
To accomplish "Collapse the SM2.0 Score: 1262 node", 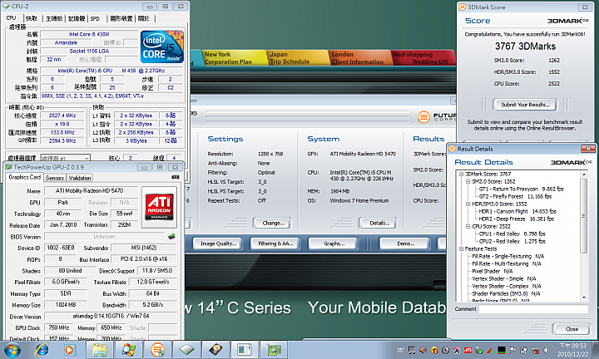I will [x=468, y=182].
